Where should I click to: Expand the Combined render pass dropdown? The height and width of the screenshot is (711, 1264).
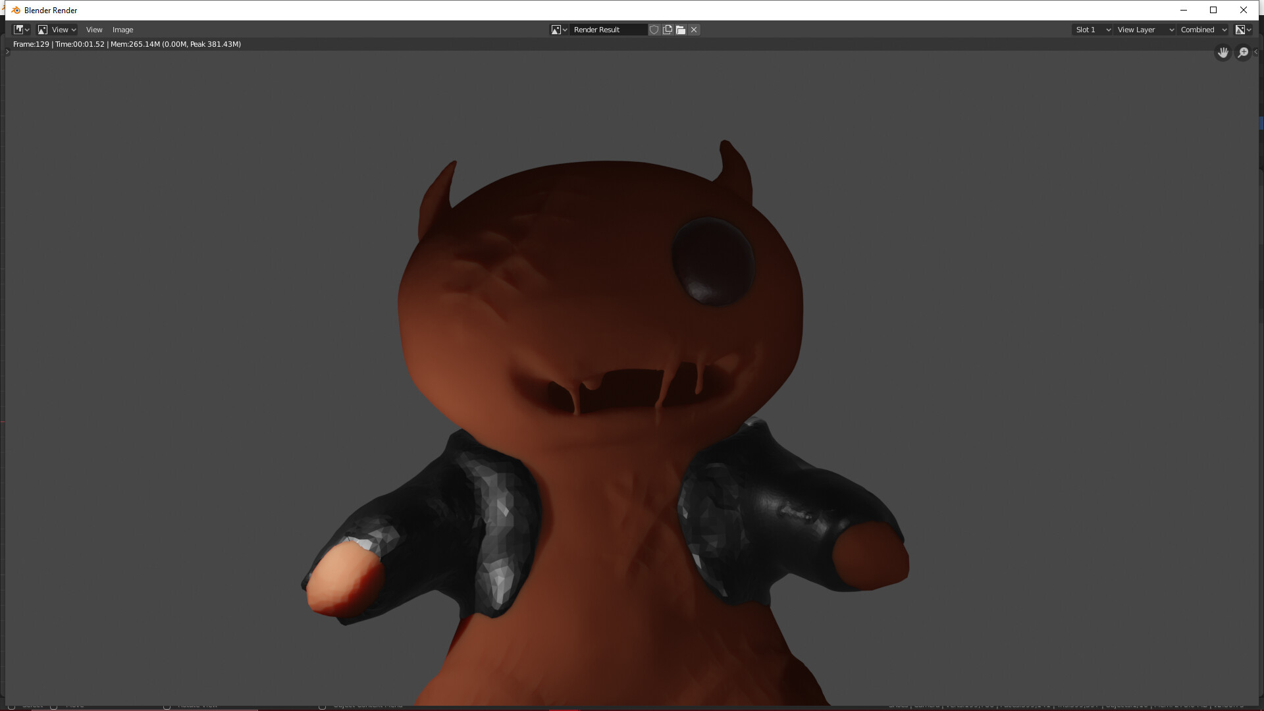[1203, 30]
